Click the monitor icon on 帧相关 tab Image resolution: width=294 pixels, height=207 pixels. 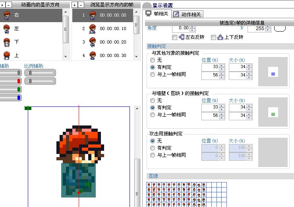(x=149, y=13)
